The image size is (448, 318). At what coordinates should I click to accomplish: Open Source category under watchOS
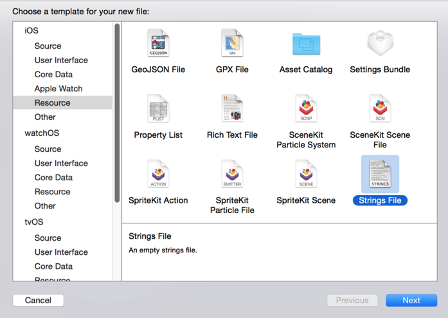48,149
